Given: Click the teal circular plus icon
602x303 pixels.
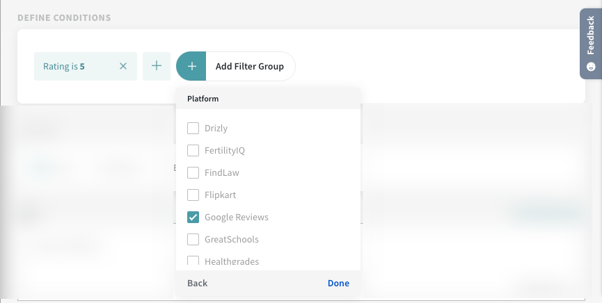Looking at the screenshot, I should [191, 67].
